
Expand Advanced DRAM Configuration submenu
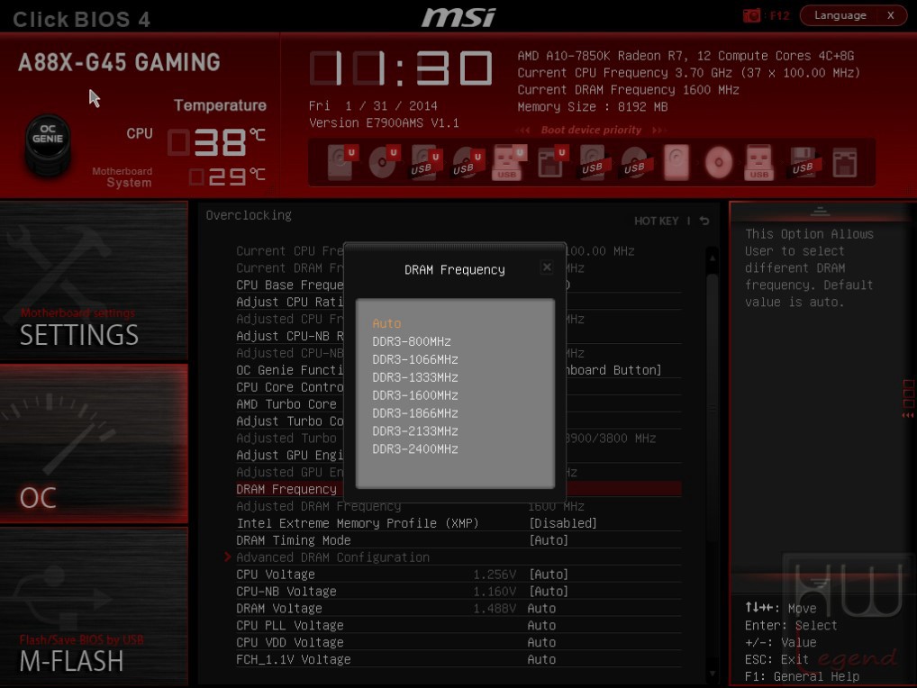[x=332, y=557]
